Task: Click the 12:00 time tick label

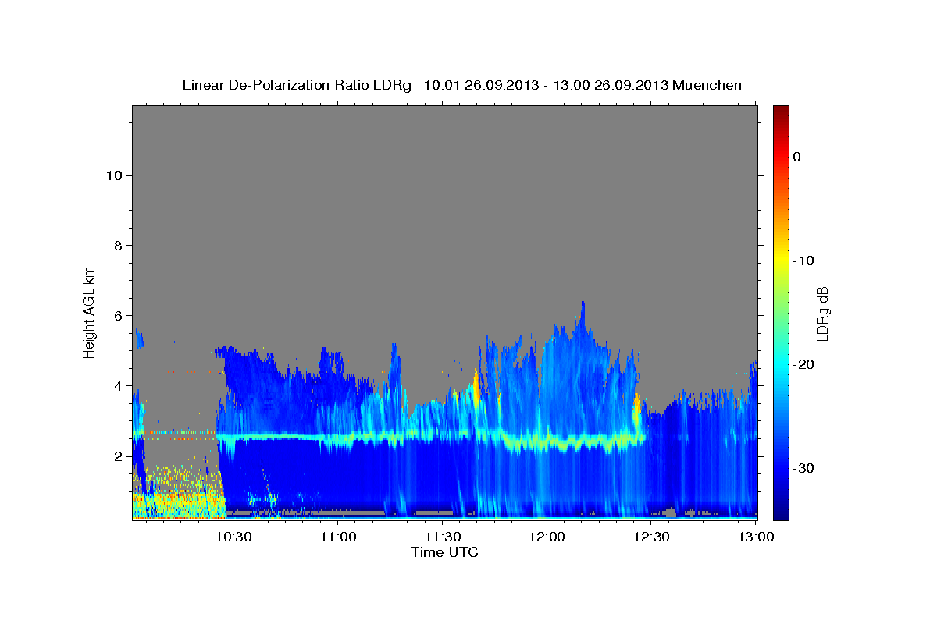Action: (x=547, y=537)
